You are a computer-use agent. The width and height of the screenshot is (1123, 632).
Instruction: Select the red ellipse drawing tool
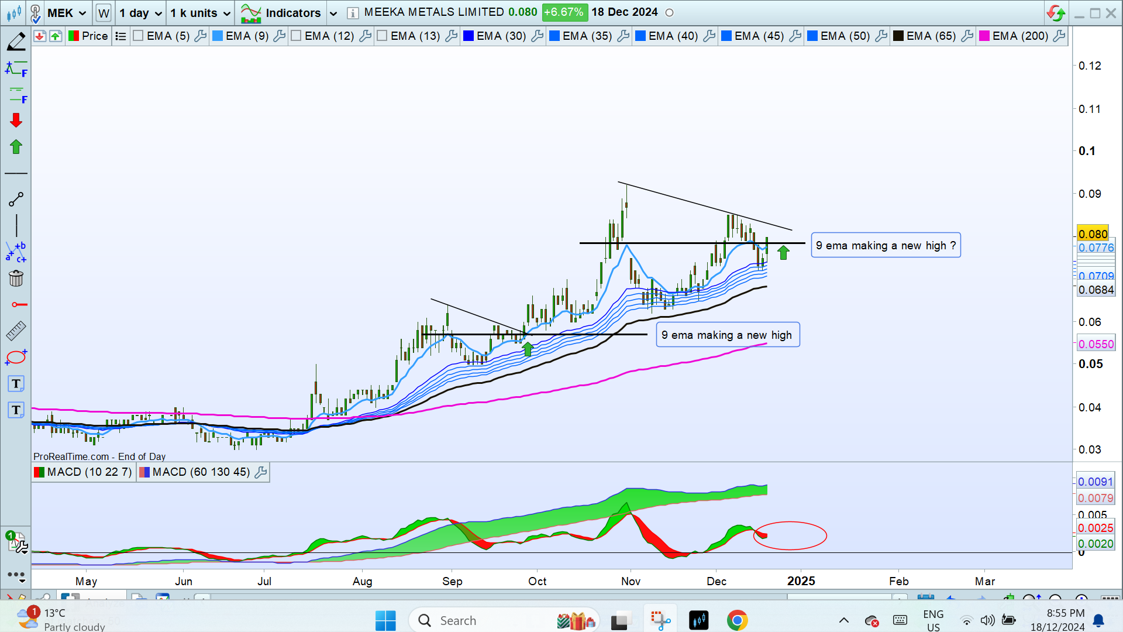[x=16, y=357]
